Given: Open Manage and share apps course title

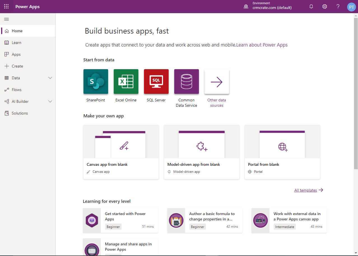Looking at the screenshot, I should coord(128,247).
